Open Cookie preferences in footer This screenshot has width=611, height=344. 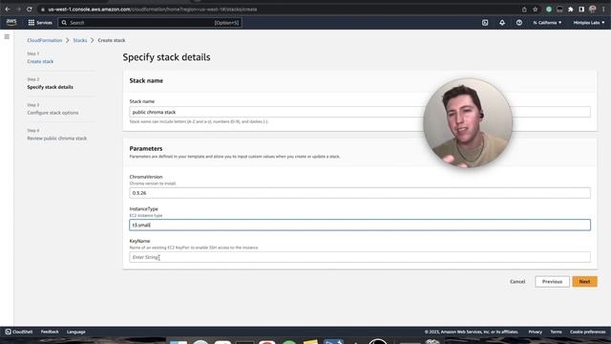[588, 332]
